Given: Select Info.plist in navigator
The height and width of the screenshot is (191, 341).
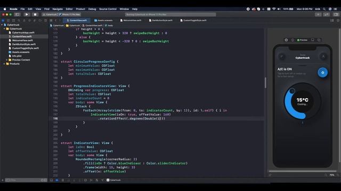Looking at the screenshot, I should click(15, 56).
